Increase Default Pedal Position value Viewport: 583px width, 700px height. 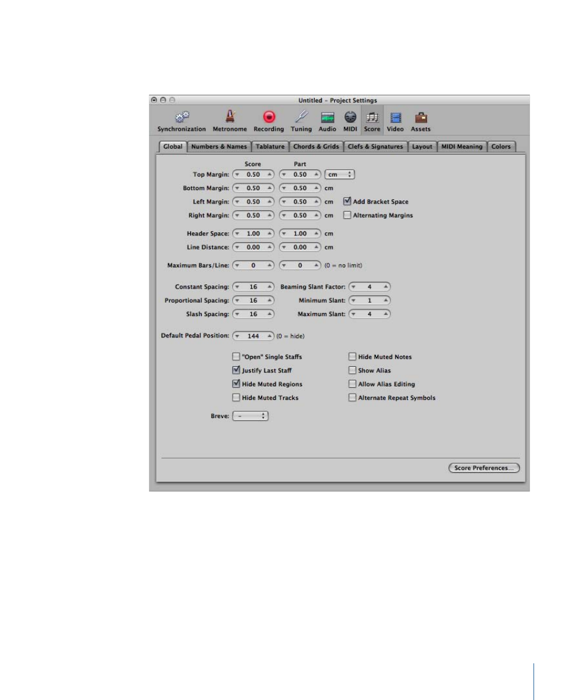click(x=269, y=336)
